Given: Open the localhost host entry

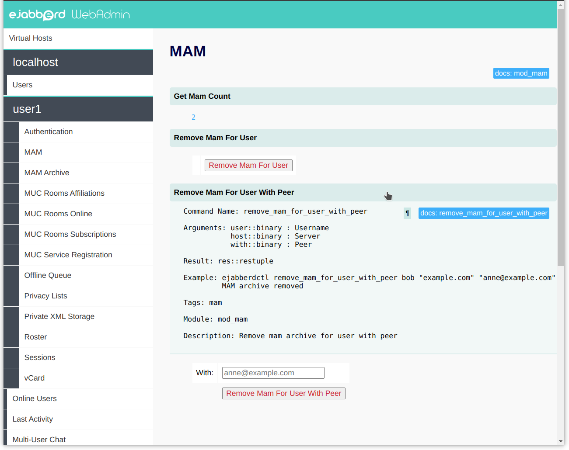Looking at the screenshot, I should click(78, 62).
